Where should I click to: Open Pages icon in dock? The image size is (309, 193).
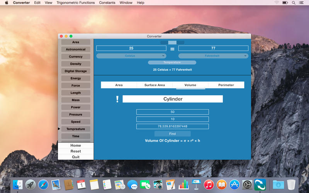[x=170, y=185]
